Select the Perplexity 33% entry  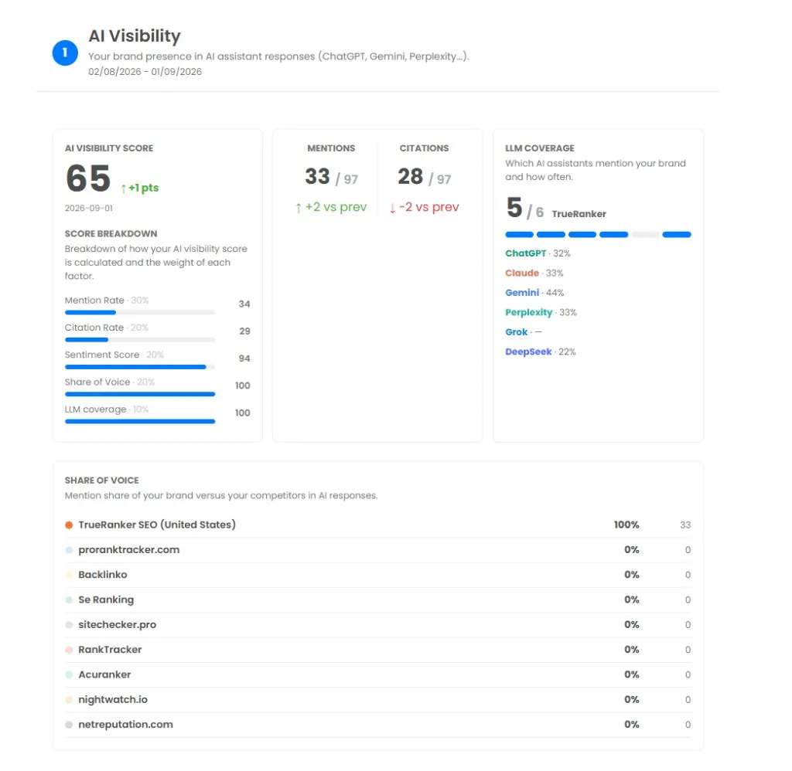click(x=541, y=312)
